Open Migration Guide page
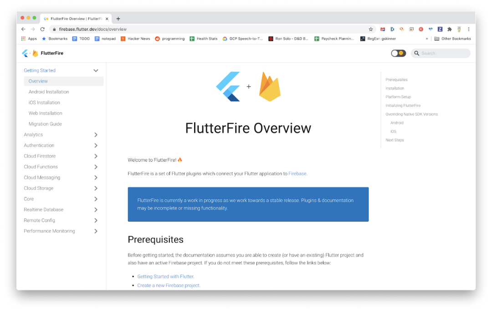 tap(45, 124)
